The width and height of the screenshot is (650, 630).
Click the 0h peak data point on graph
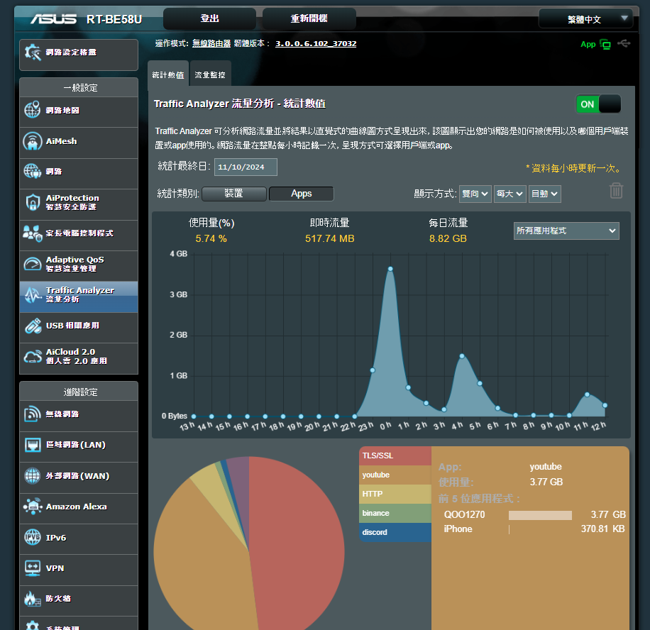(x=390, y=269)
